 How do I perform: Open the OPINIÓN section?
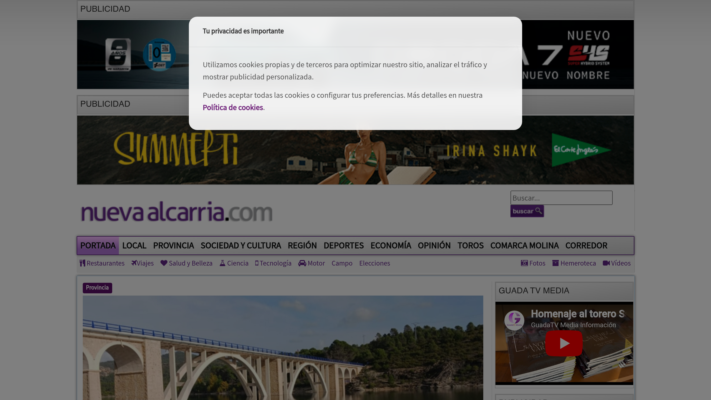coord(434,246)
